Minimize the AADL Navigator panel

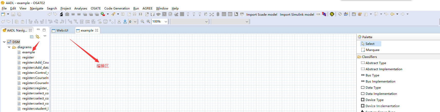point(38,30)
